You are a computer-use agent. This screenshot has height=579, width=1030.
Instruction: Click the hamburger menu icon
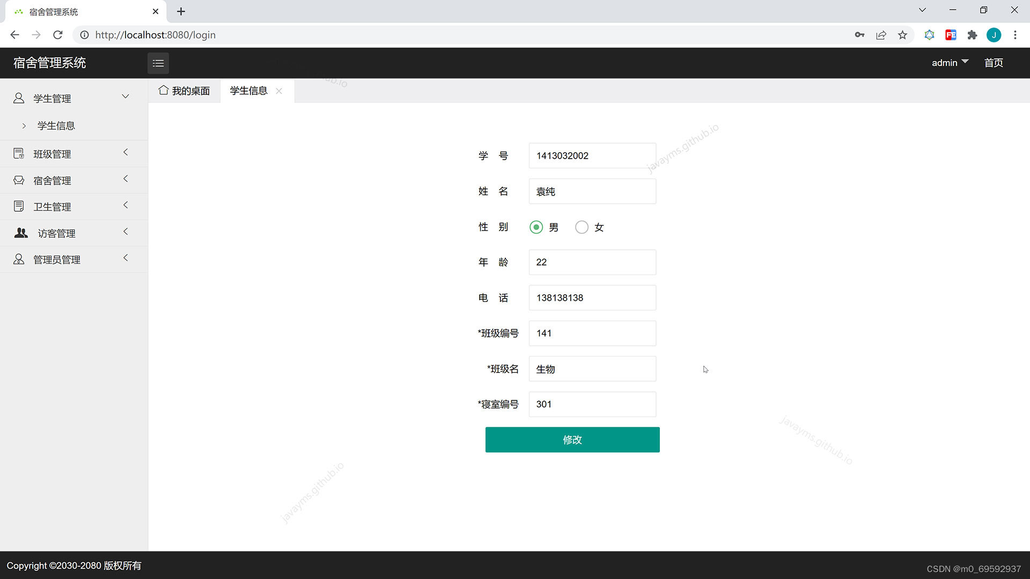(158, 63)
